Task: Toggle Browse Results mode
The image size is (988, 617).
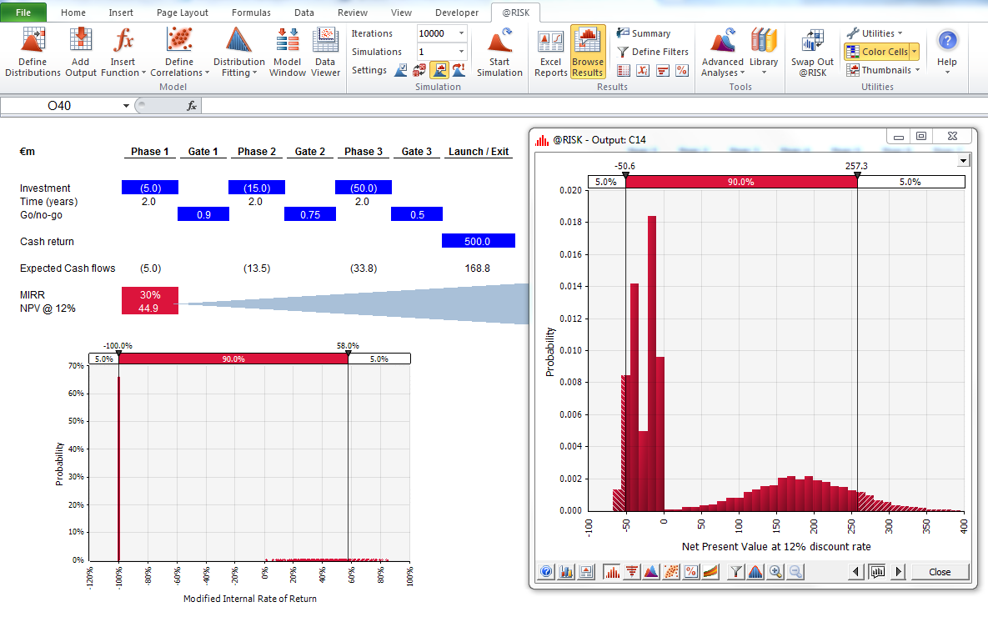Action: coord(588,52)
